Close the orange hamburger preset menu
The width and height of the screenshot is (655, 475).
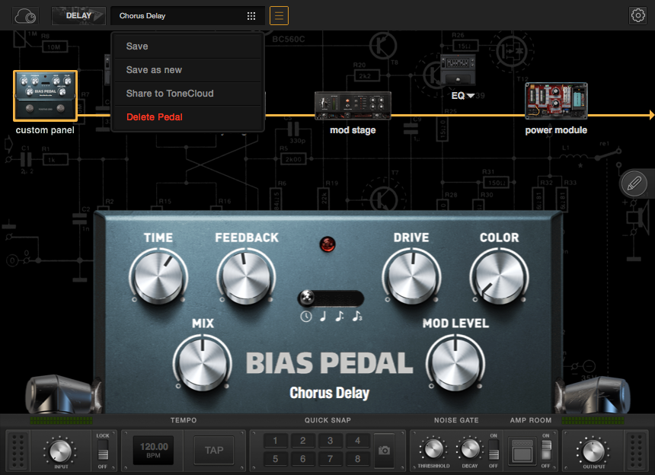[x=279, y=16]
